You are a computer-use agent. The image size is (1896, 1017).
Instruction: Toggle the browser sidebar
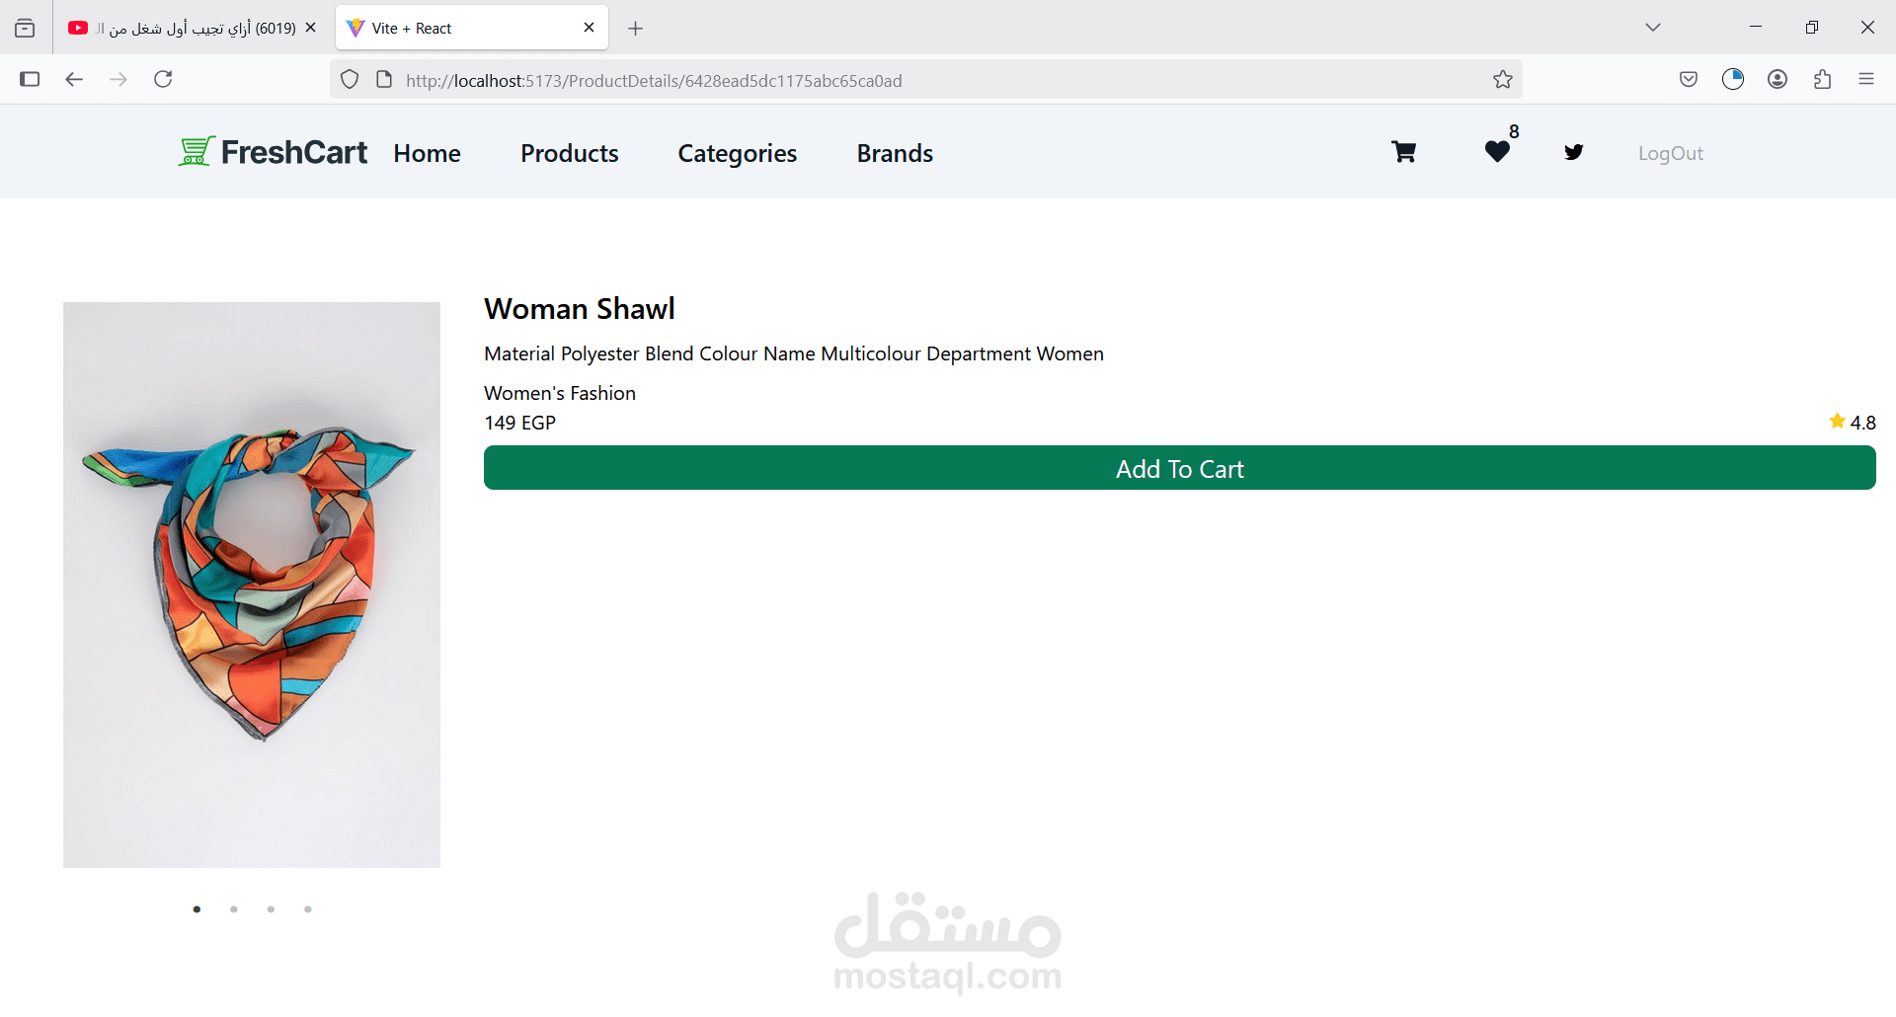[30, 79]
